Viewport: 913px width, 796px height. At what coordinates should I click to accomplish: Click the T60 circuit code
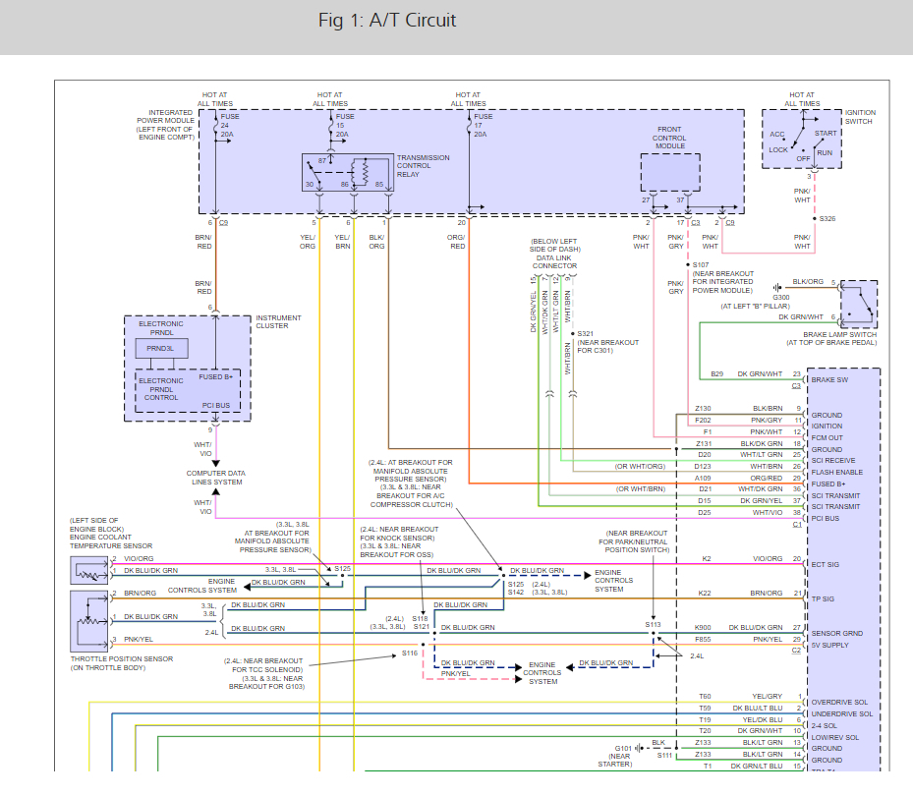pyautogui.click(x=705, y=697)
